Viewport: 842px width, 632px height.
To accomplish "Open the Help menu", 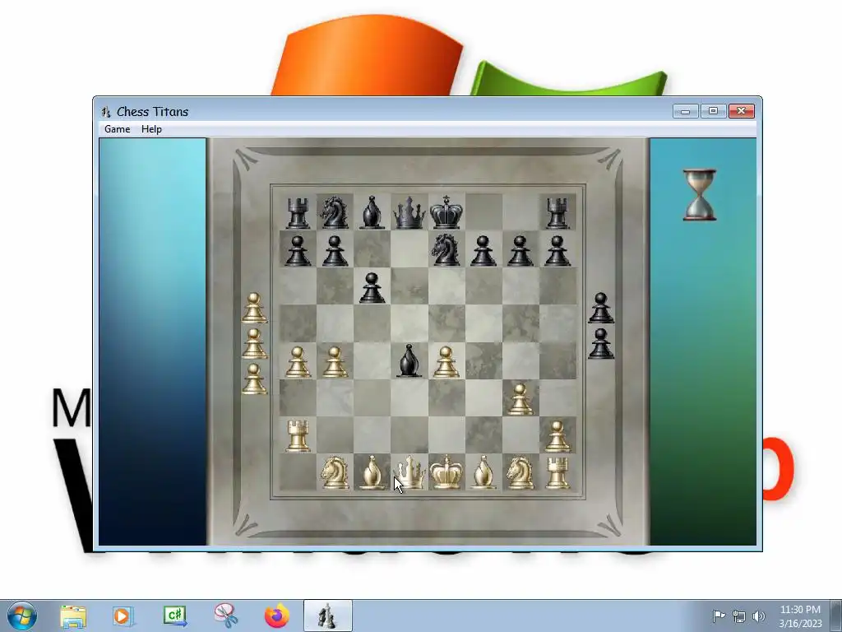I will click(151, 129).
